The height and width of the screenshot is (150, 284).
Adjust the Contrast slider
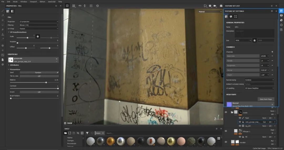(x=34, y=88)
